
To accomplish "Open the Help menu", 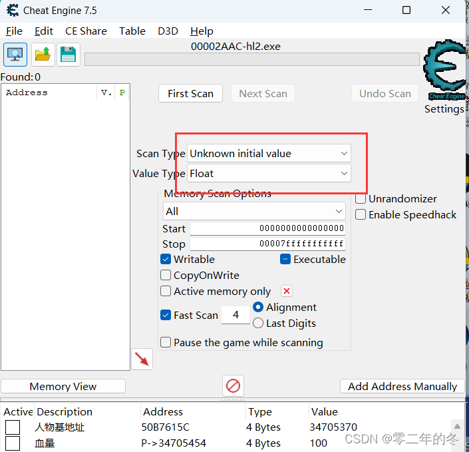I will pos(202,31).
